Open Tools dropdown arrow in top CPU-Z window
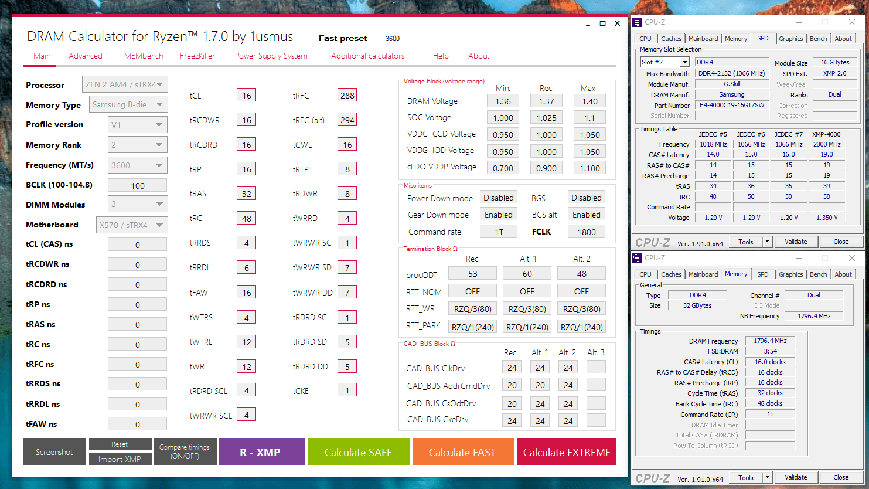Viewport: 869px width, 489px height. pyautogui.click(x=766, y=242)
